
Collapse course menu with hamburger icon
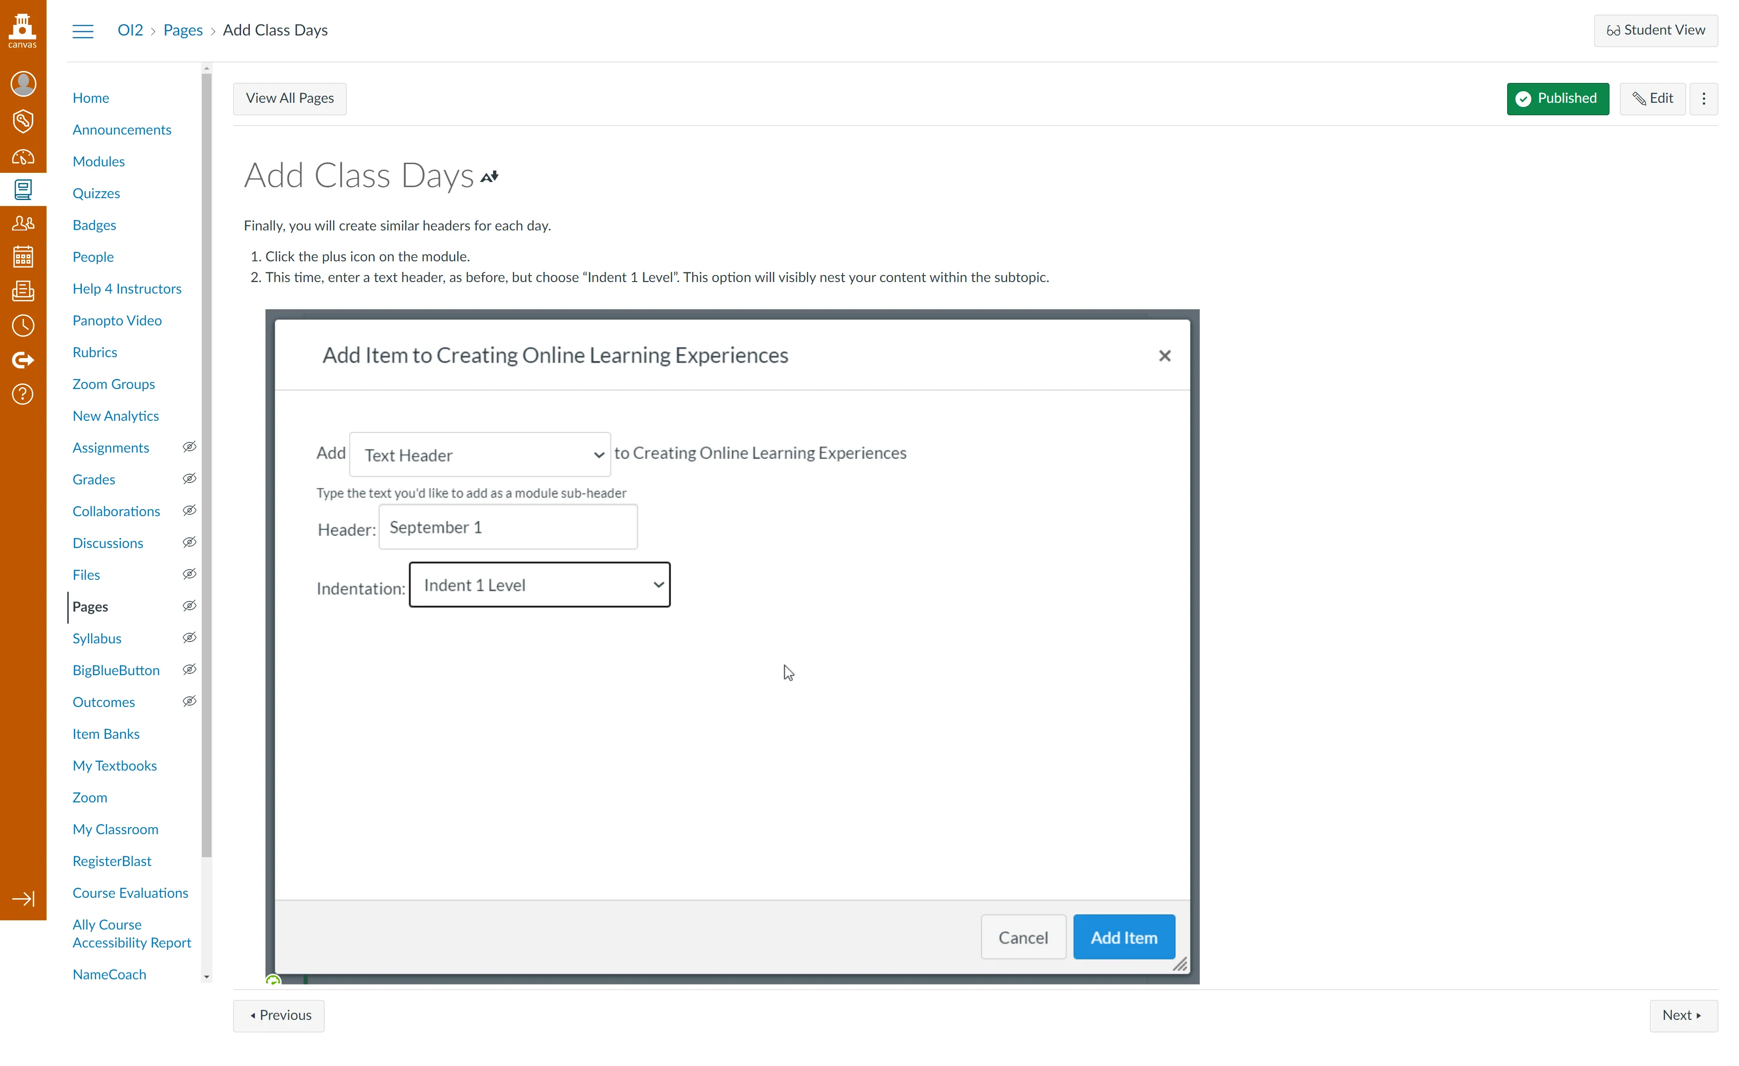click(83, 31)
